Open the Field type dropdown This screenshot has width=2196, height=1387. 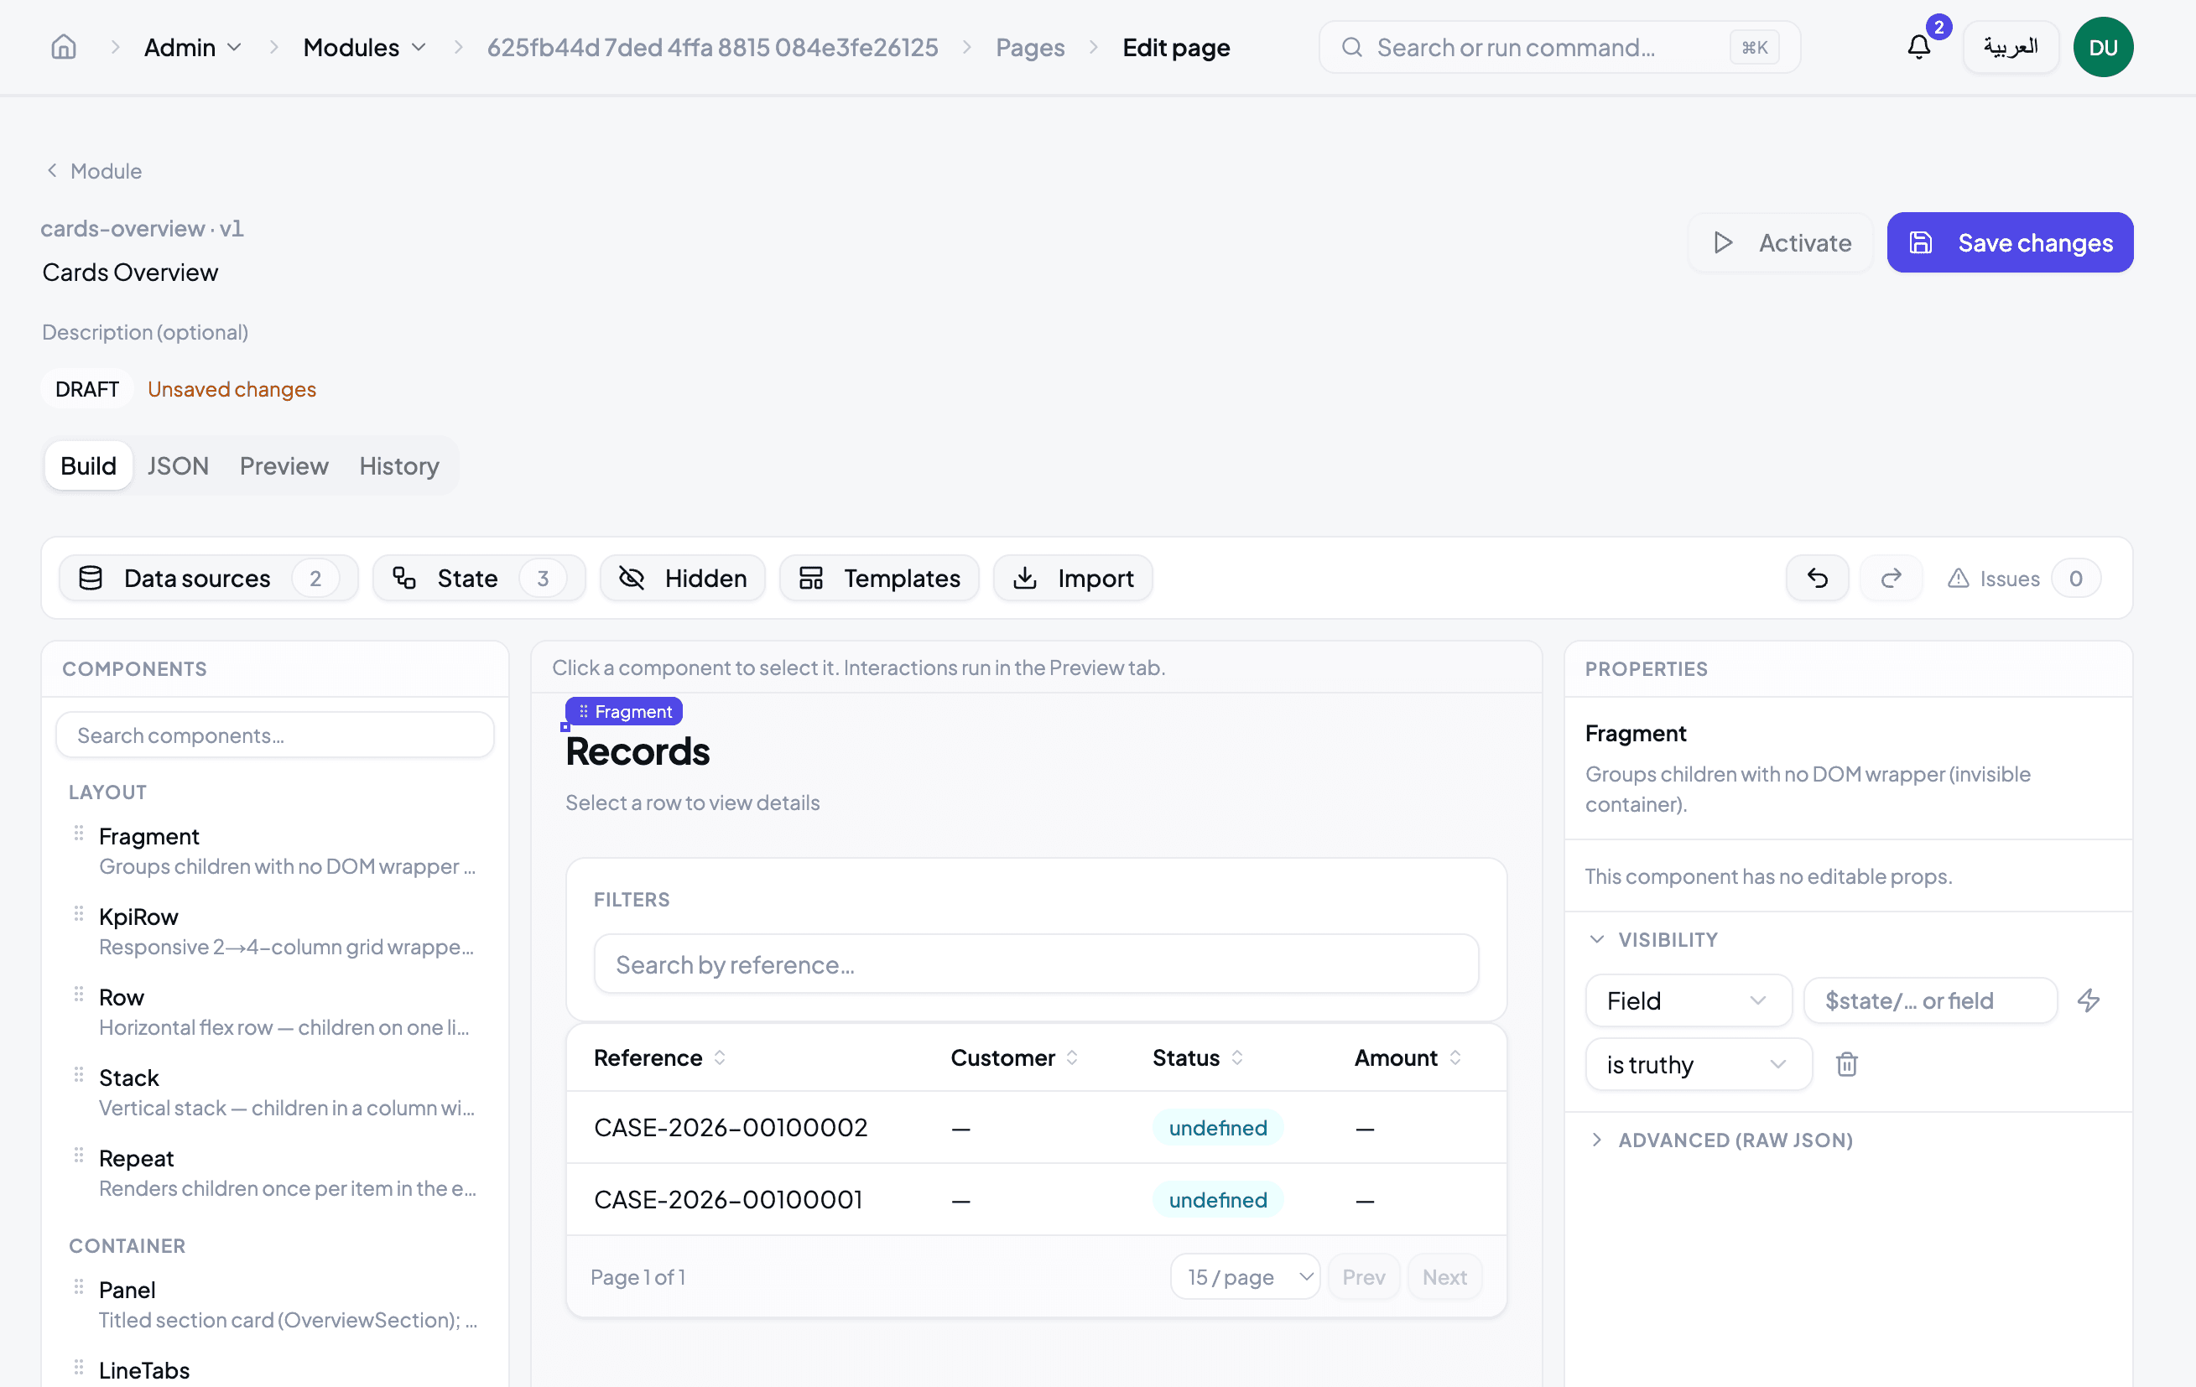(x=1688, y=1000)
